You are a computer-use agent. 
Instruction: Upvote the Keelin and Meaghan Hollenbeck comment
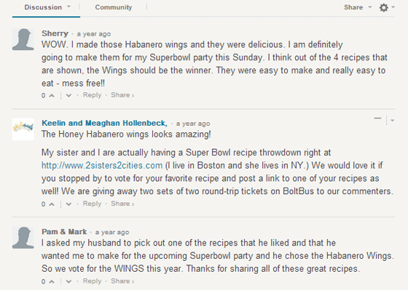pyautogui.click(x=52, y=204)
